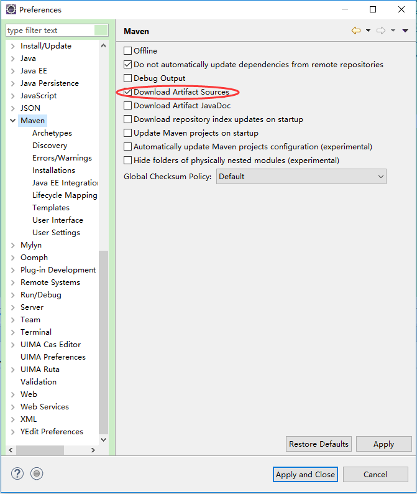417x494 pixels.
Task: Toggle Download Artifact Sources checkbox
Action: point(127,92)
